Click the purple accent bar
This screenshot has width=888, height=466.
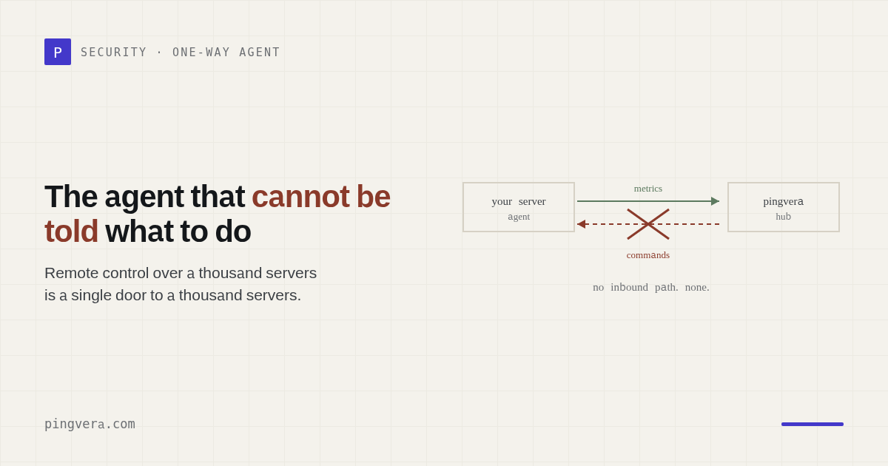tap(813, 424)
